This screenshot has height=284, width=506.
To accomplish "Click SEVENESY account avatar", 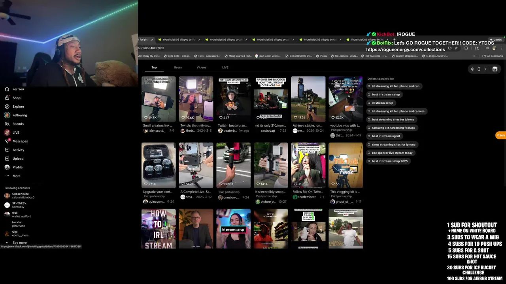I will click(7, 205).
